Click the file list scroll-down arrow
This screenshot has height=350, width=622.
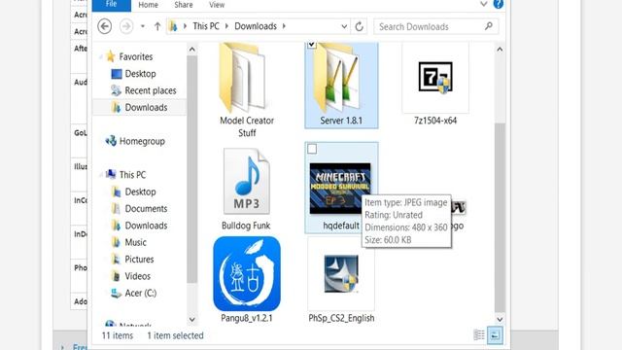coord(500,319)
